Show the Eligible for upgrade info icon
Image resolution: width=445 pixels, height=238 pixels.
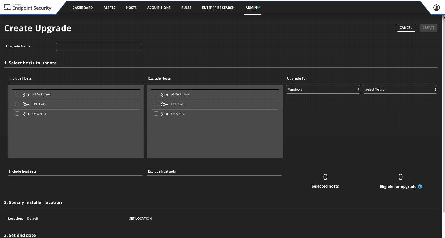pyautogui.click(x=420, y=187)
